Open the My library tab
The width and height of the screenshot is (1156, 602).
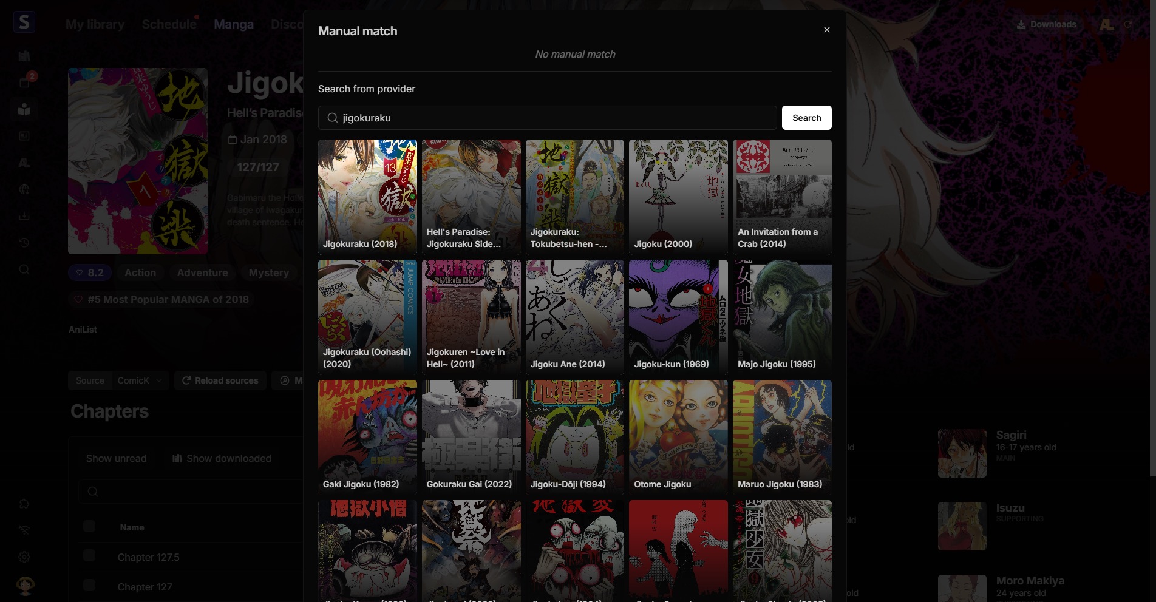click(95, 24)
